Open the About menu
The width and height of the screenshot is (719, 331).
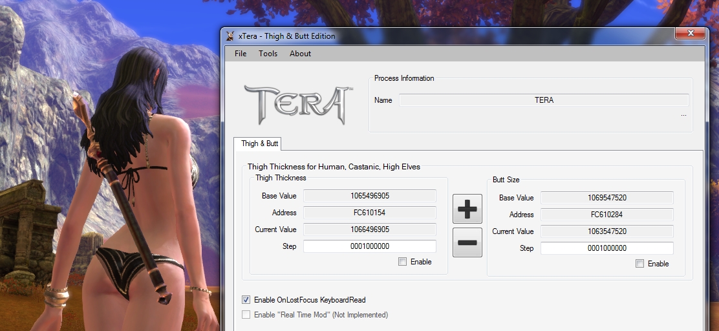click(300, 54)
